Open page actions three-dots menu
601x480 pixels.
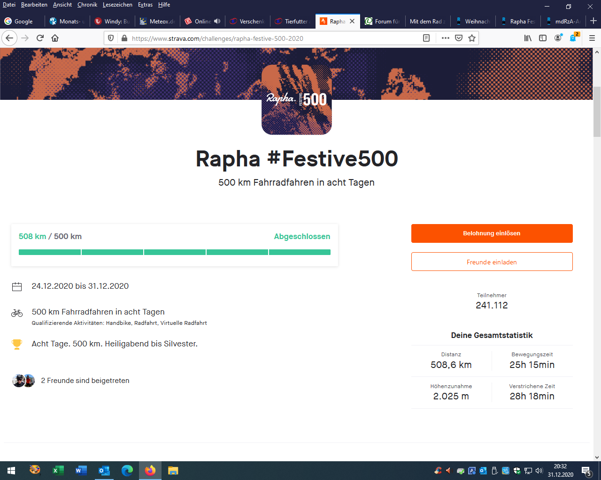pos(445,38)
